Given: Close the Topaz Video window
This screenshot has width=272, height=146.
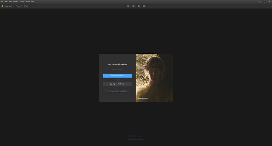Looking at the screenshot, I should point(269,2).
